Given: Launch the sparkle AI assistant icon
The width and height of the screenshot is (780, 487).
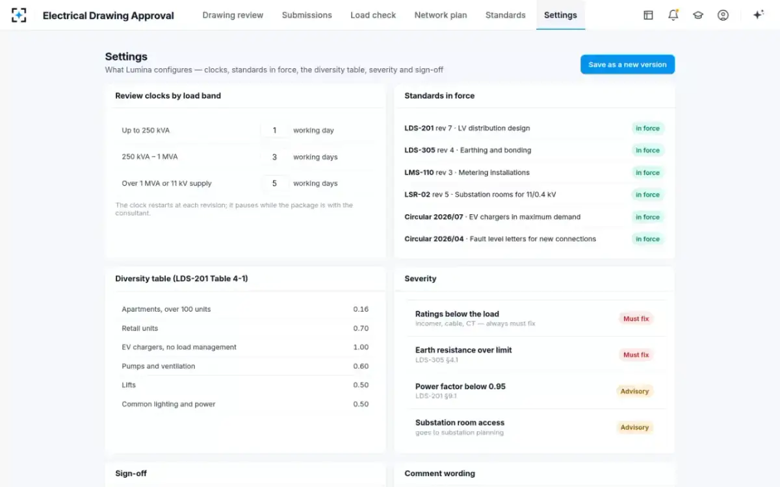Looking at the screenshot, I should tap(758, 15).
